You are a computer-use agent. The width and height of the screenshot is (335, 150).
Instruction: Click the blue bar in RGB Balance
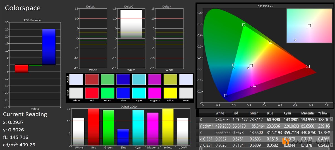(49, 47)
